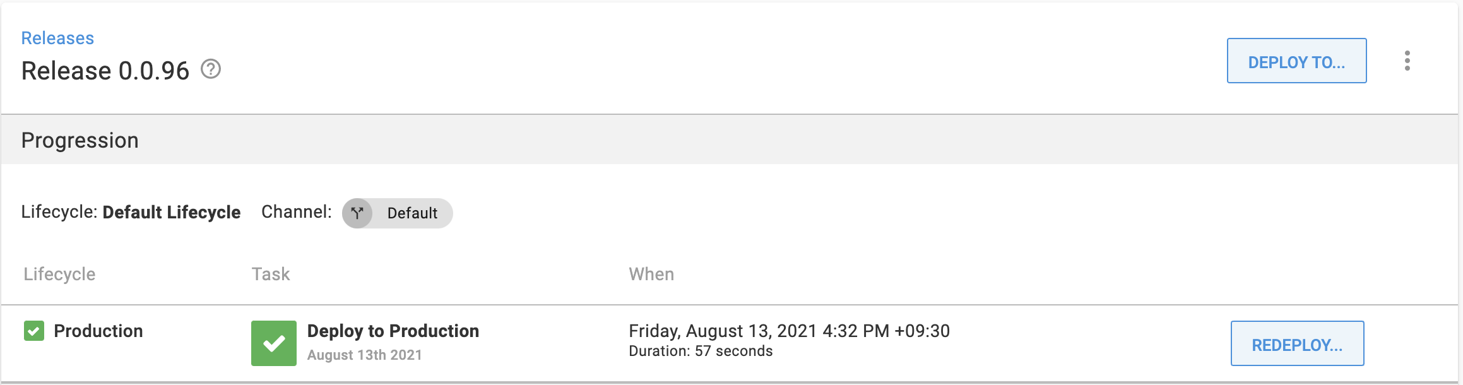Image resolution: width=1463 pixels, height=385 pixels.
Task: Select the Default channel chip
Action: 412,213
